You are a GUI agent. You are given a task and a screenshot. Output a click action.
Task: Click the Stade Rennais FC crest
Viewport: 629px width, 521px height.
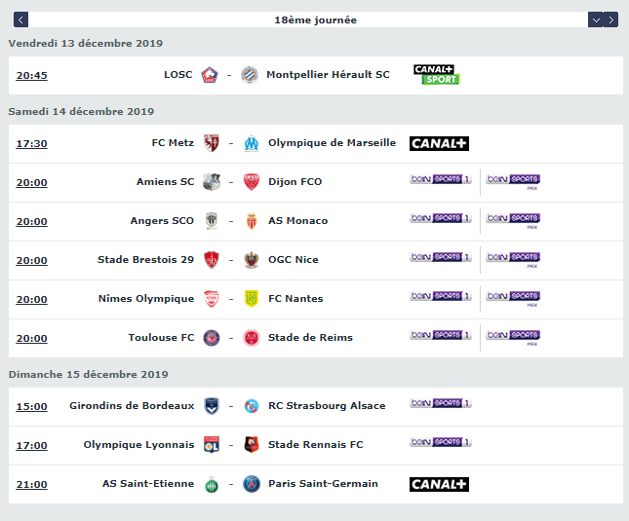coord(252,445)
